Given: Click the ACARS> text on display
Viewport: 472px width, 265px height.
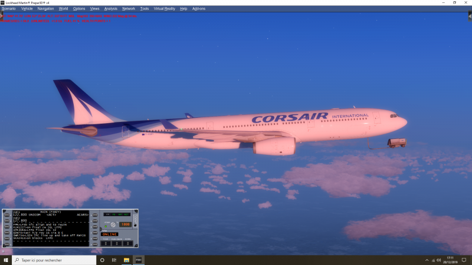Looking at the screenshot, I should click(83, 215).
